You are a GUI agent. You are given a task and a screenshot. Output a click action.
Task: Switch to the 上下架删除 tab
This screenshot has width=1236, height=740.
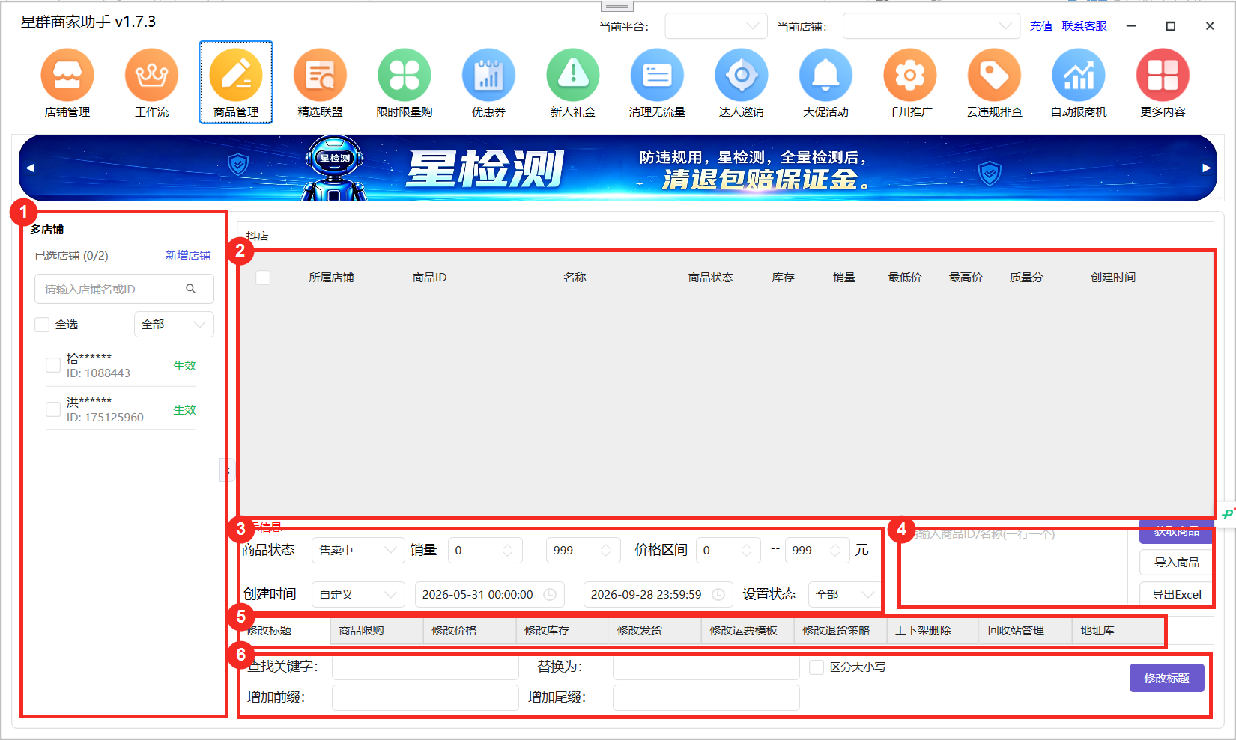click(933, 631)
